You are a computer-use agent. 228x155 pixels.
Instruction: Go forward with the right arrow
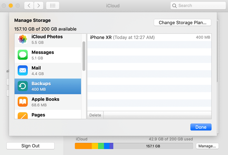(x=39, y=6)
